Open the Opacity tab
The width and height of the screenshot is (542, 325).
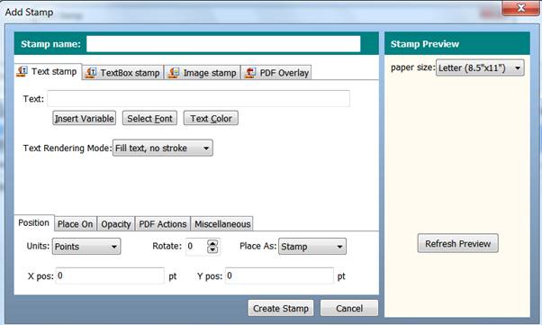pos(116,224)
